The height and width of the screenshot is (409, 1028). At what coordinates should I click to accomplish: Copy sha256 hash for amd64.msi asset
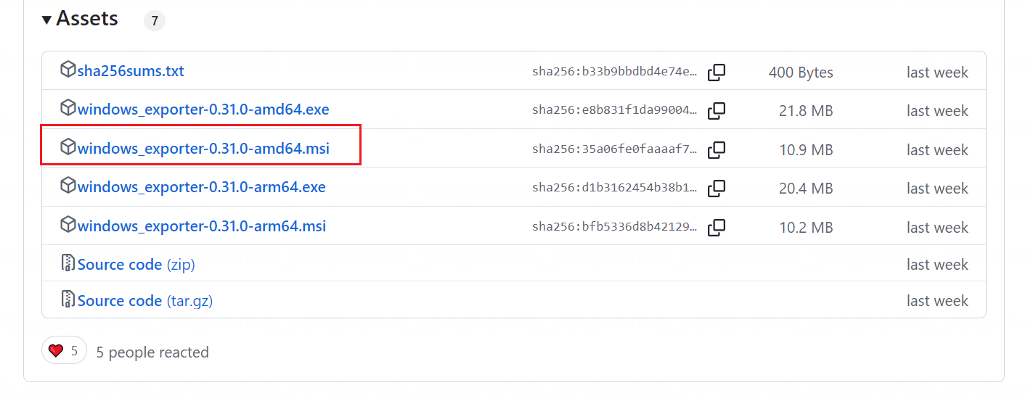point(717,150)
